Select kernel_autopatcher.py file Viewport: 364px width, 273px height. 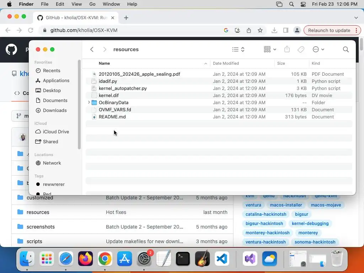tap(123, 88)
